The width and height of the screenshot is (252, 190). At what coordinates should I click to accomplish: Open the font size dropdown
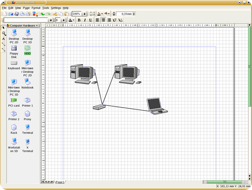[x=64, y=20]
